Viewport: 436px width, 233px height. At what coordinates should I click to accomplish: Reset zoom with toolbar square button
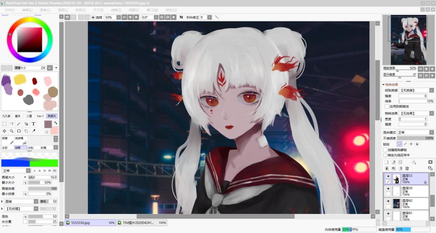(136, 17)
